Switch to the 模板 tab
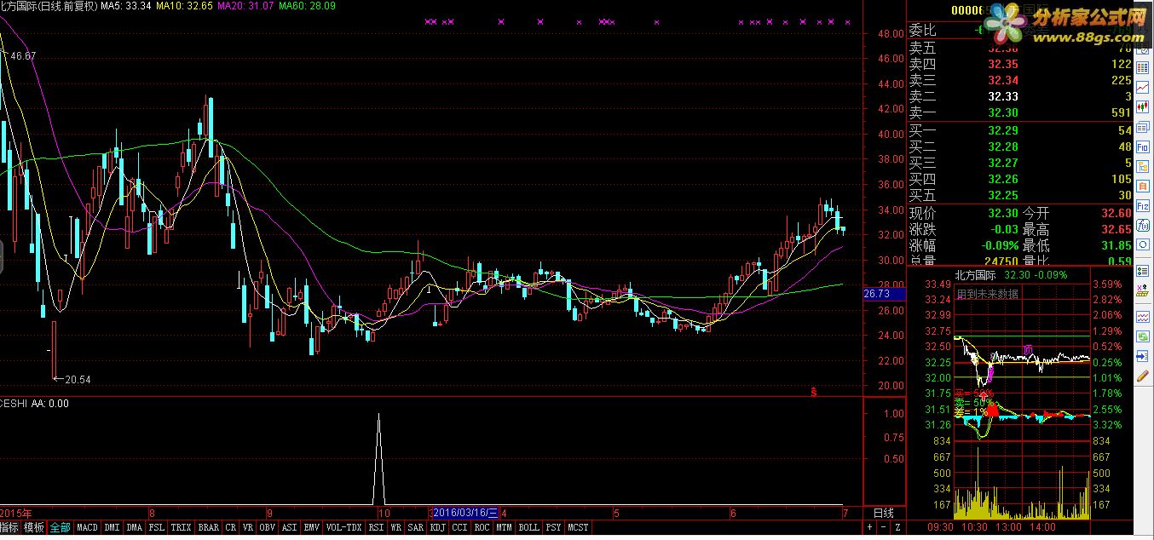This screenshot has width=1154, height=540. coord(34,527)
